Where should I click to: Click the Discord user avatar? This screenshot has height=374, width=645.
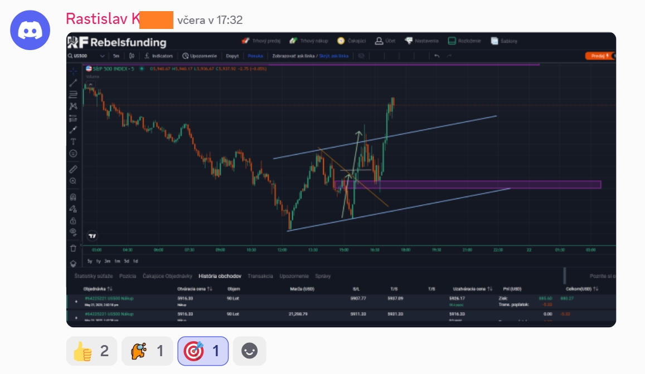(31, 29)
